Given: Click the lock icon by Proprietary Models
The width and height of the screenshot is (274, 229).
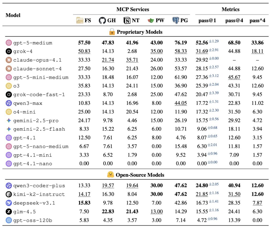Looking at the screenshot, I should click(112, 32).
